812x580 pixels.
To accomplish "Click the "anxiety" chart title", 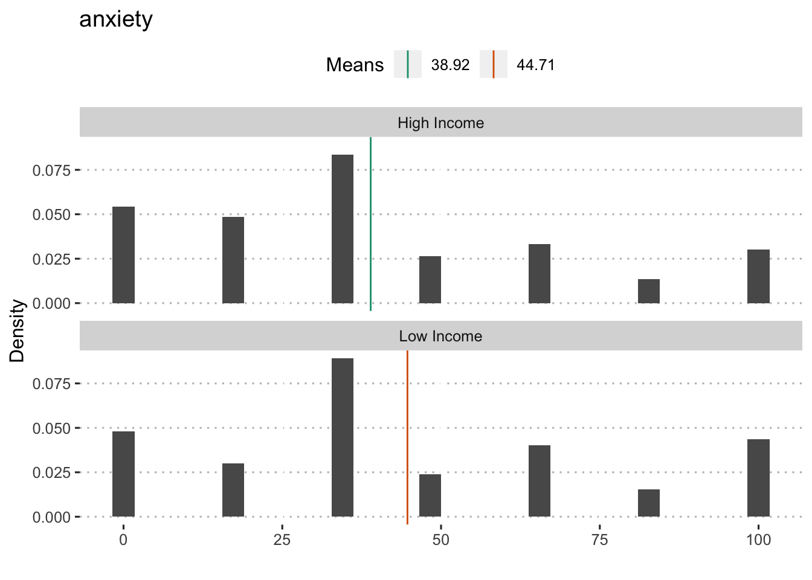I will tap(116, 19).
